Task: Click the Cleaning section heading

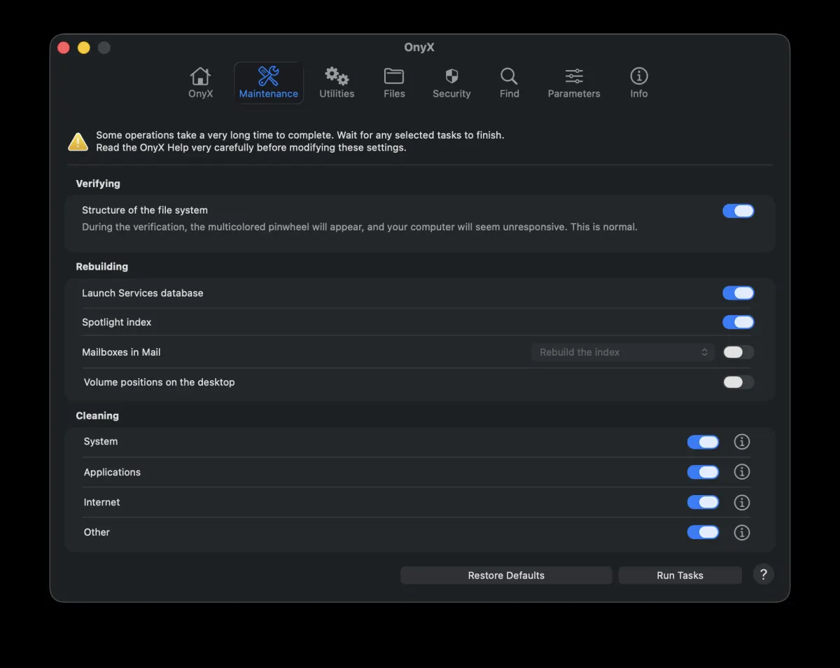Action: [x=97, y=416]
